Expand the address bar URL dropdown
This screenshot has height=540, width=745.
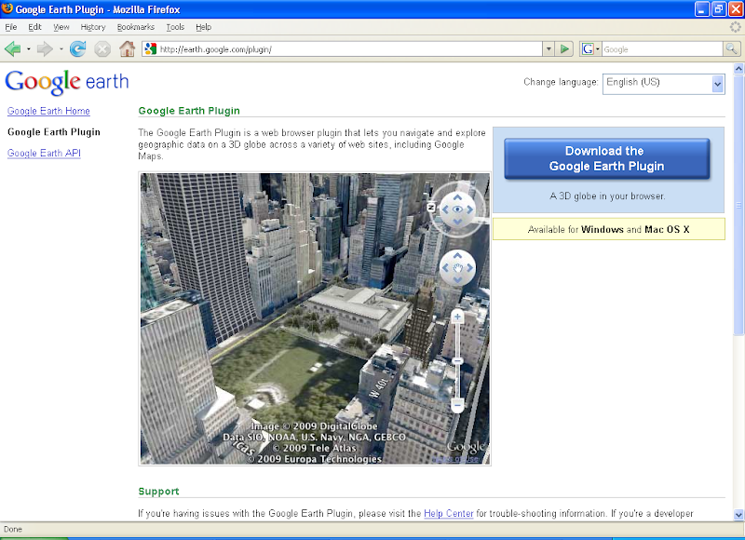point(549,49)
